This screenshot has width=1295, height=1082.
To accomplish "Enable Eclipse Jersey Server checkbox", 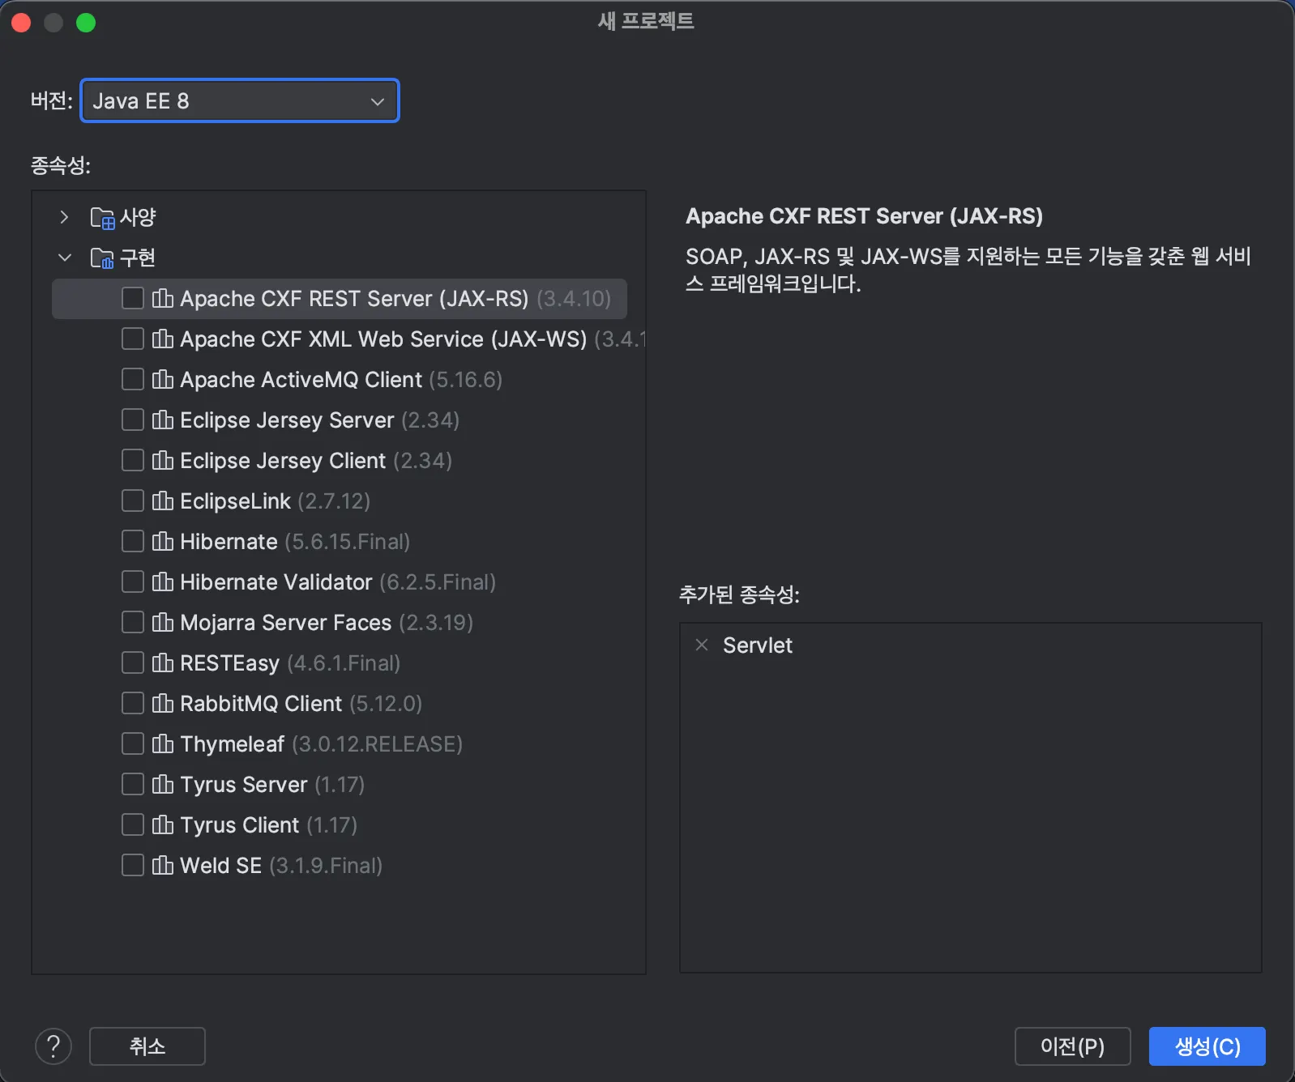I will (x=133, y=420).
